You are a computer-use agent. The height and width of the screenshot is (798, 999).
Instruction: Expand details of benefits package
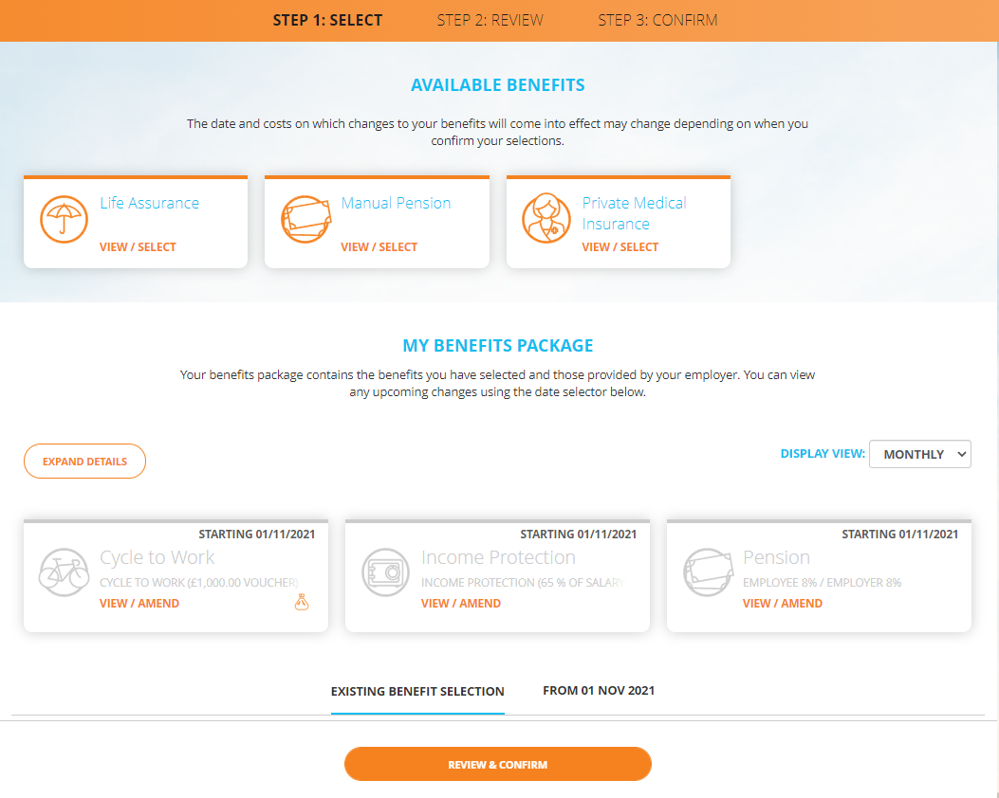(84, 462)
